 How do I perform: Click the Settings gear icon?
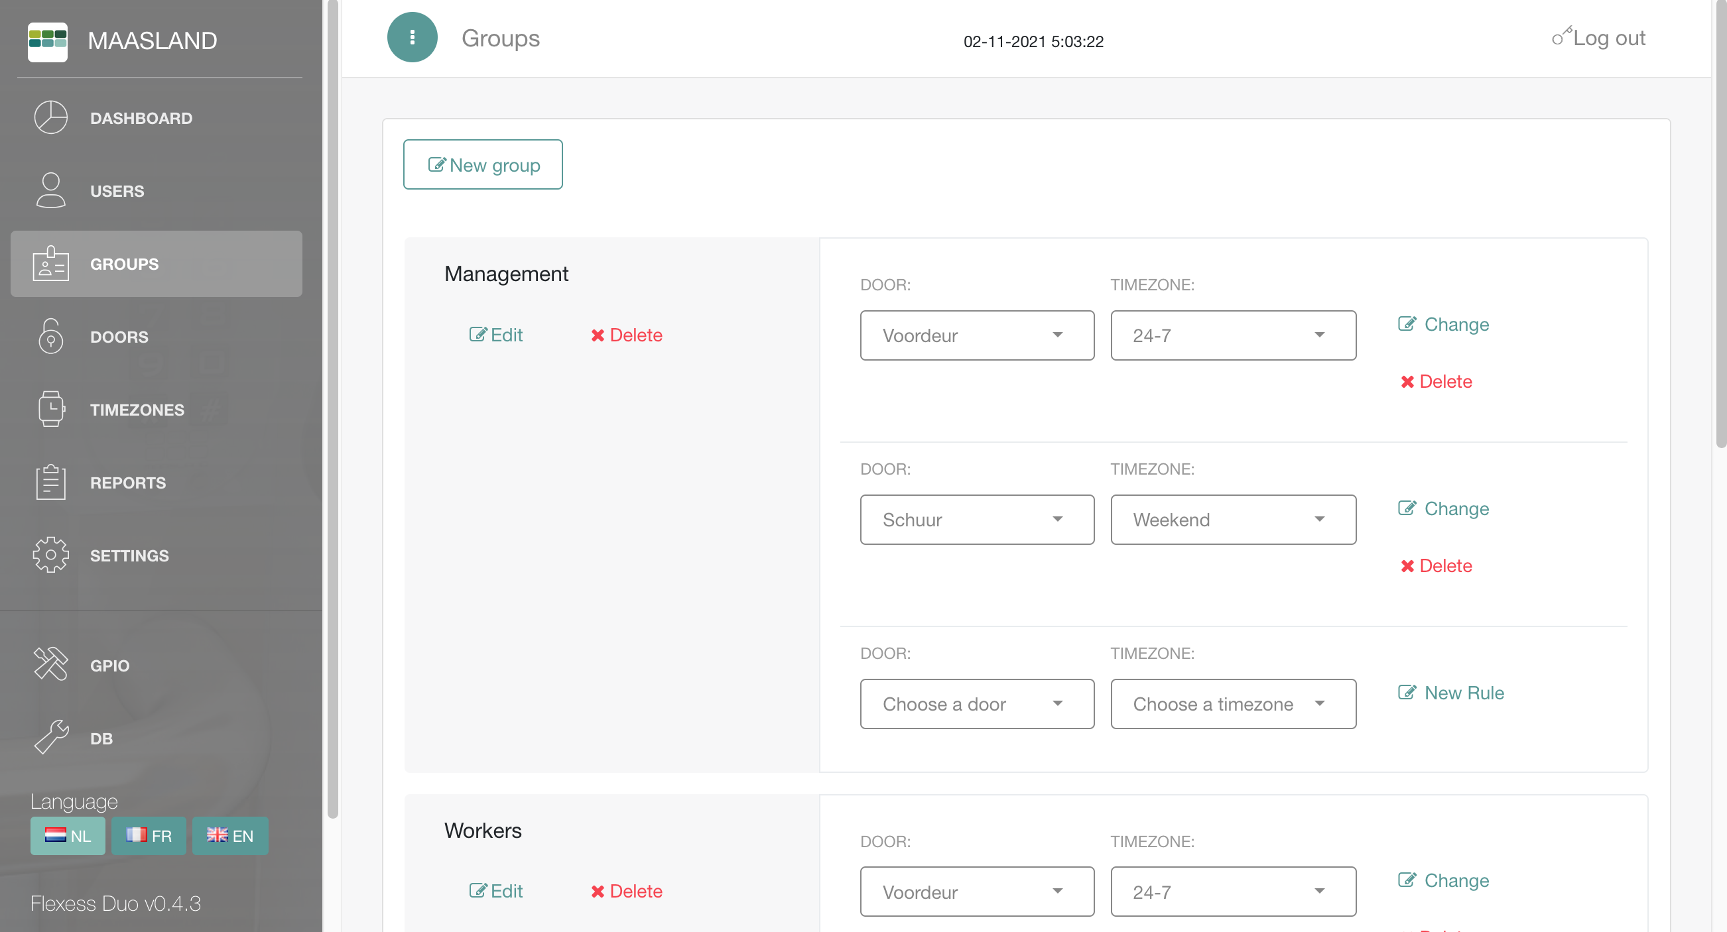click(x=50, y=555)
